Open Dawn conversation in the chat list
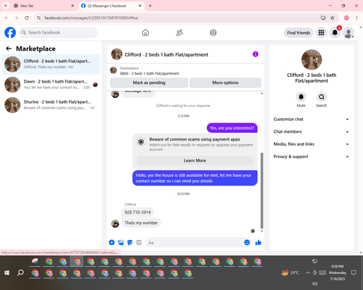This screenshot has height=290, width=363. [x=51, y=85]
